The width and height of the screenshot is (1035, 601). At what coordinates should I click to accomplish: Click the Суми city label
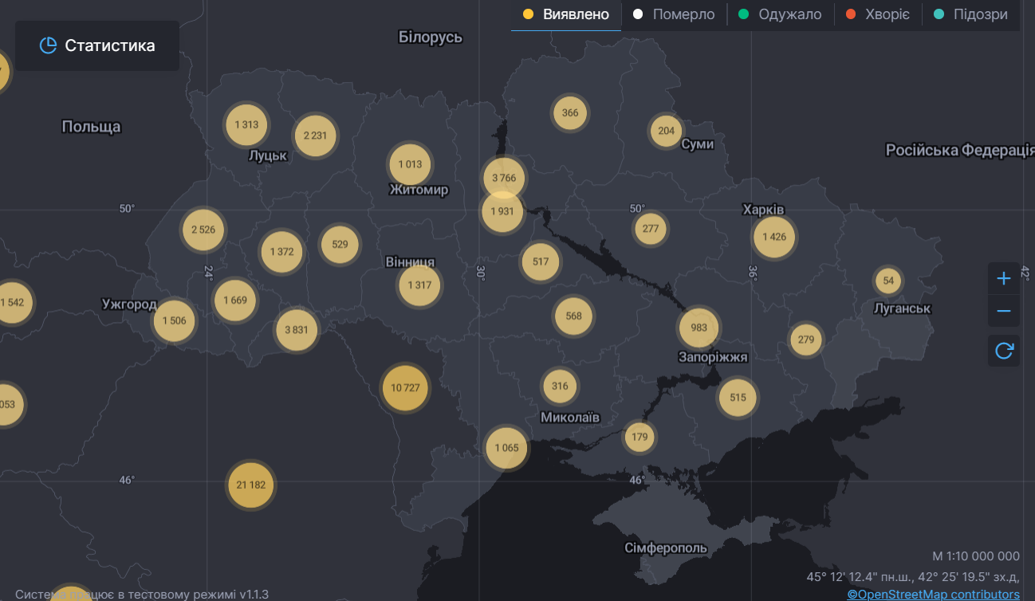pyautogui.click(x=698, y=144)
